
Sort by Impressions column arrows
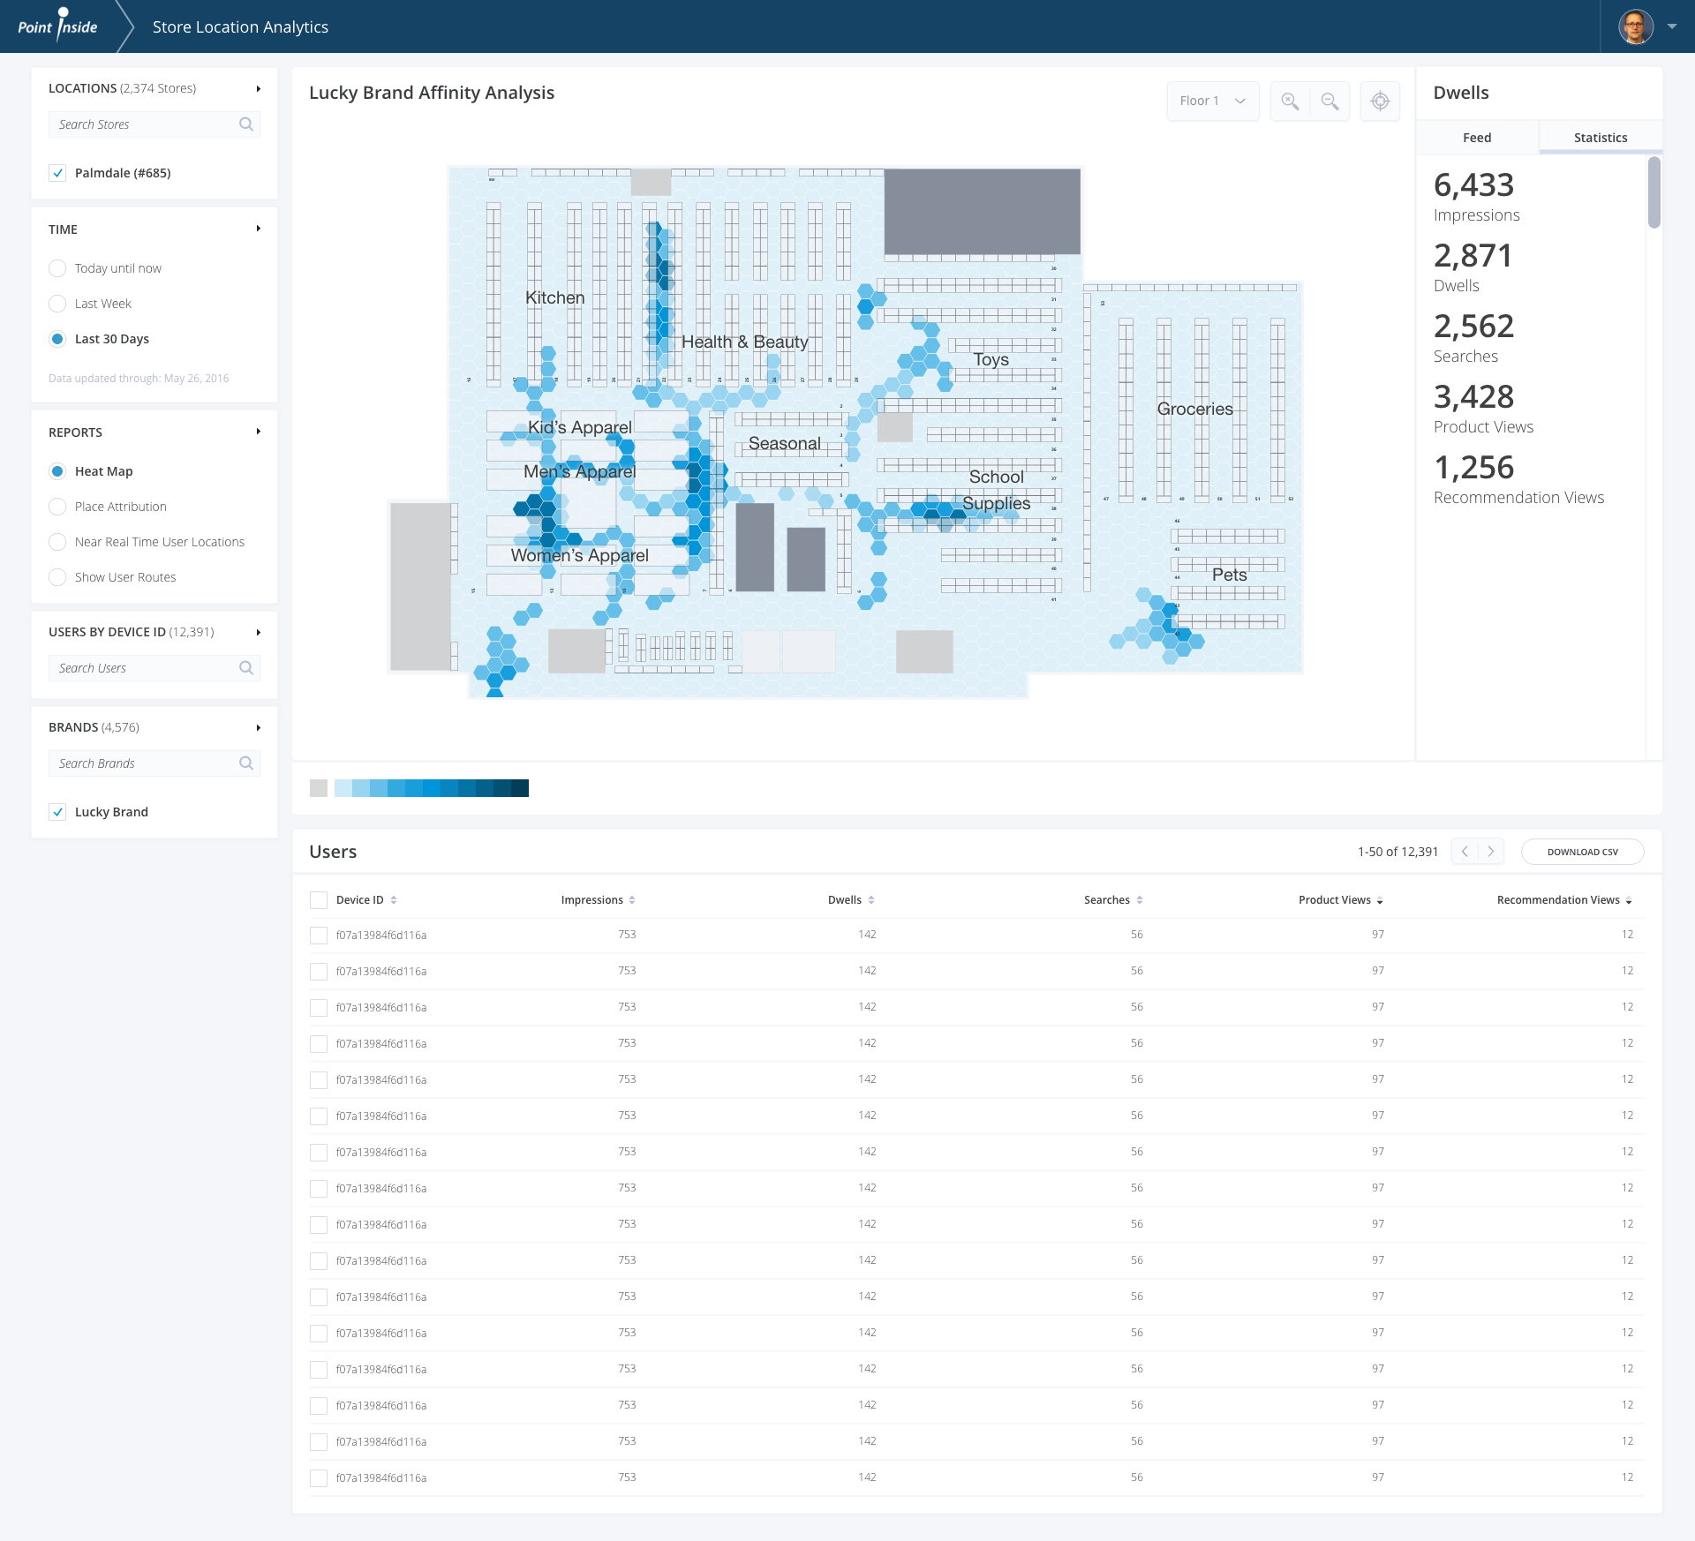[632, 900]
